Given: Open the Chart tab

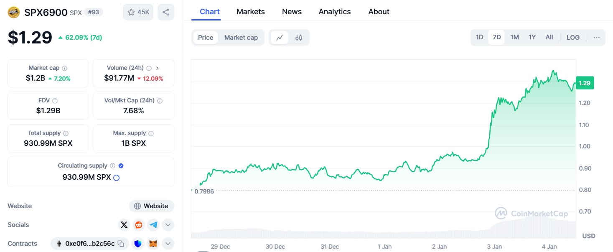Looking at the screenshot, I should 210,12.
